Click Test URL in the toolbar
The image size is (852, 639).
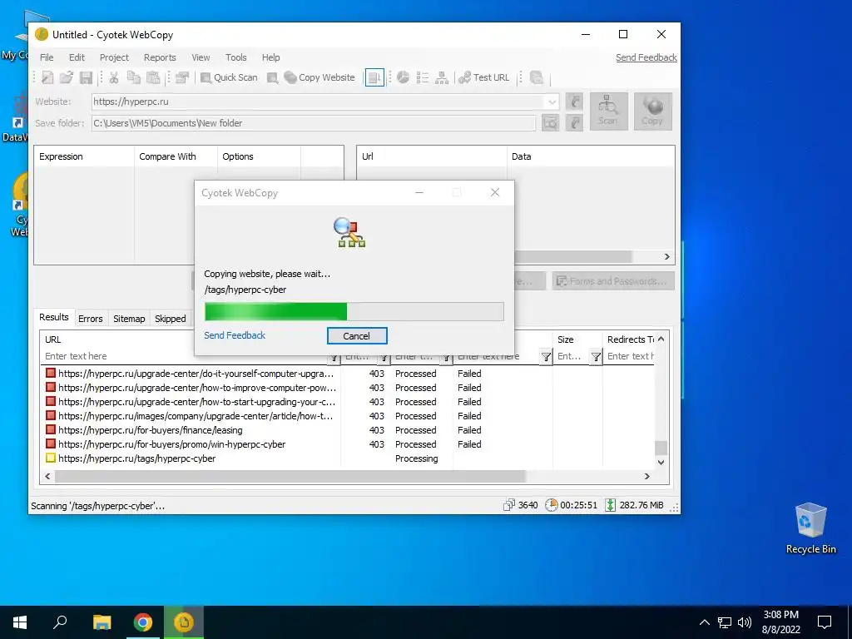tap(483, 77)
